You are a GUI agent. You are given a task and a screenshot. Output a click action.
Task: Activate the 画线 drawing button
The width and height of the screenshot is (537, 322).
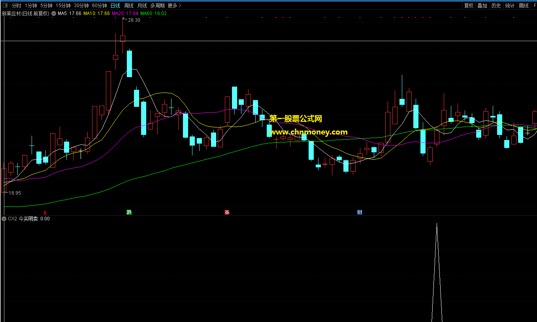click(524, 6)
